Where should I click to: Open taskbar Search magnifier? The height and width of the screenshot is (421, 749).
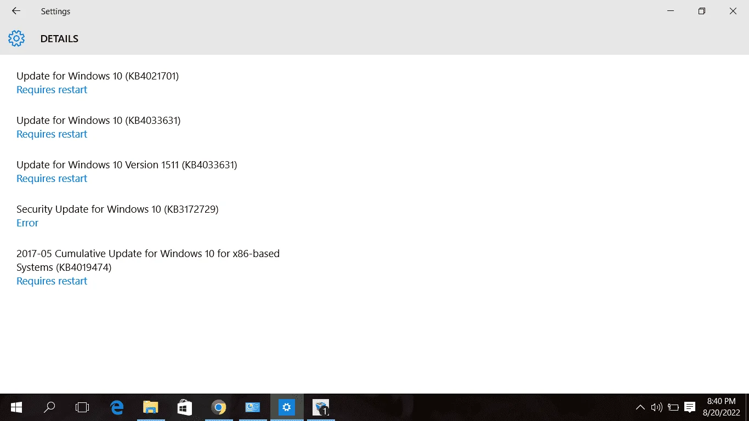[49, 407]
